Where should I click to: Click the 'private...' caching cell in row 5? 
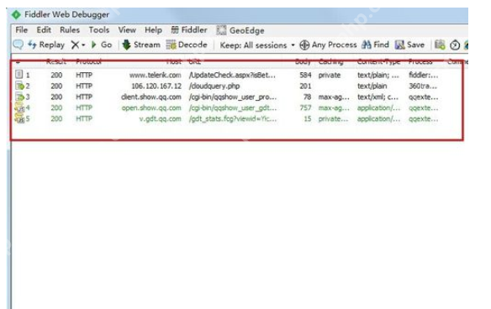(x=333, y=119)
